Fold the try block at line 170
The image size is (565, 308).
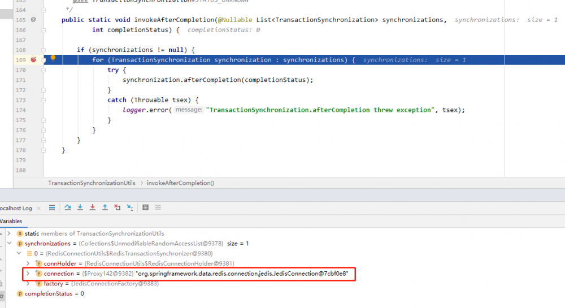click(x=44, y=70)
